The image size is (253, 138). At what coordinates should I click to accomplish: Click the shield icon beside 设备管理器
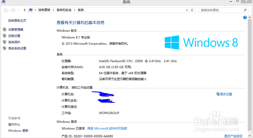click(5, 29)
